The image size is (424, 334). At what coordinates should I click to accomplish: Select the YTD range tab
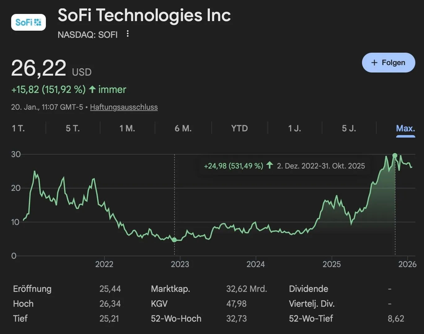click(x=240, y=128)
